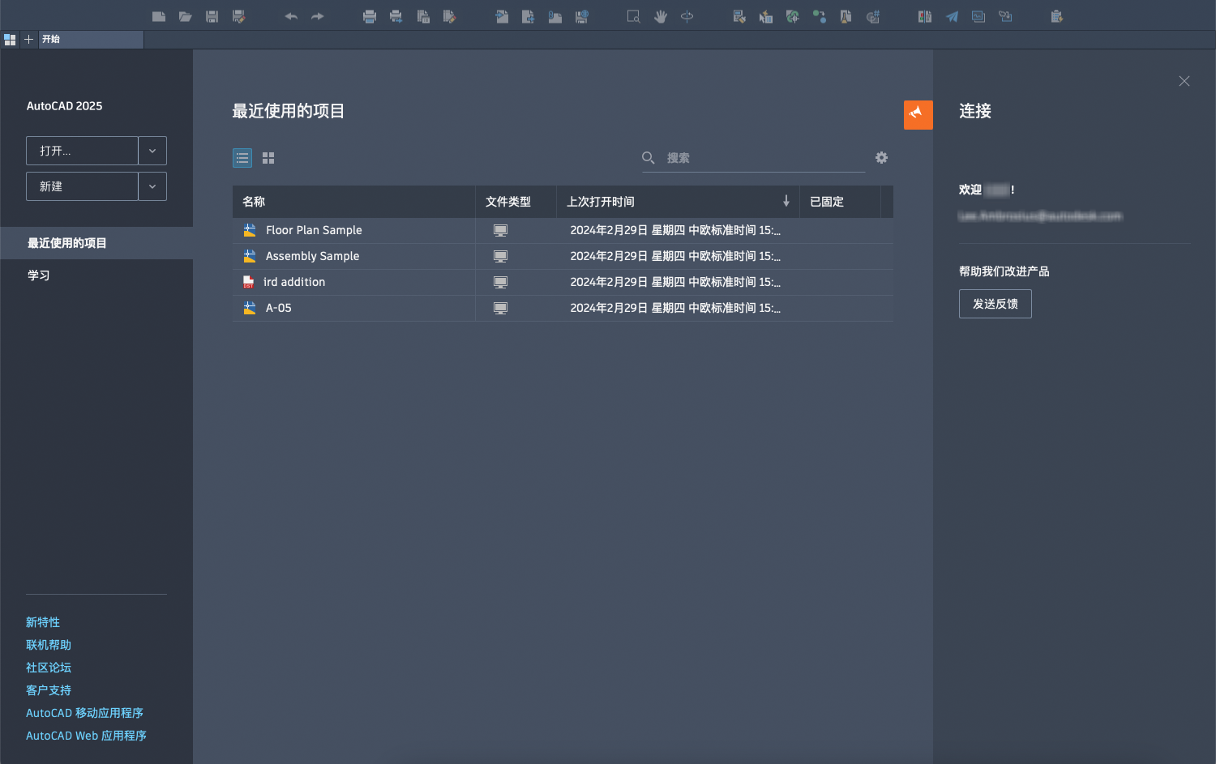
Task: Click the Batch Plot printer-with-arrow icon
Action: click(396, 16)
